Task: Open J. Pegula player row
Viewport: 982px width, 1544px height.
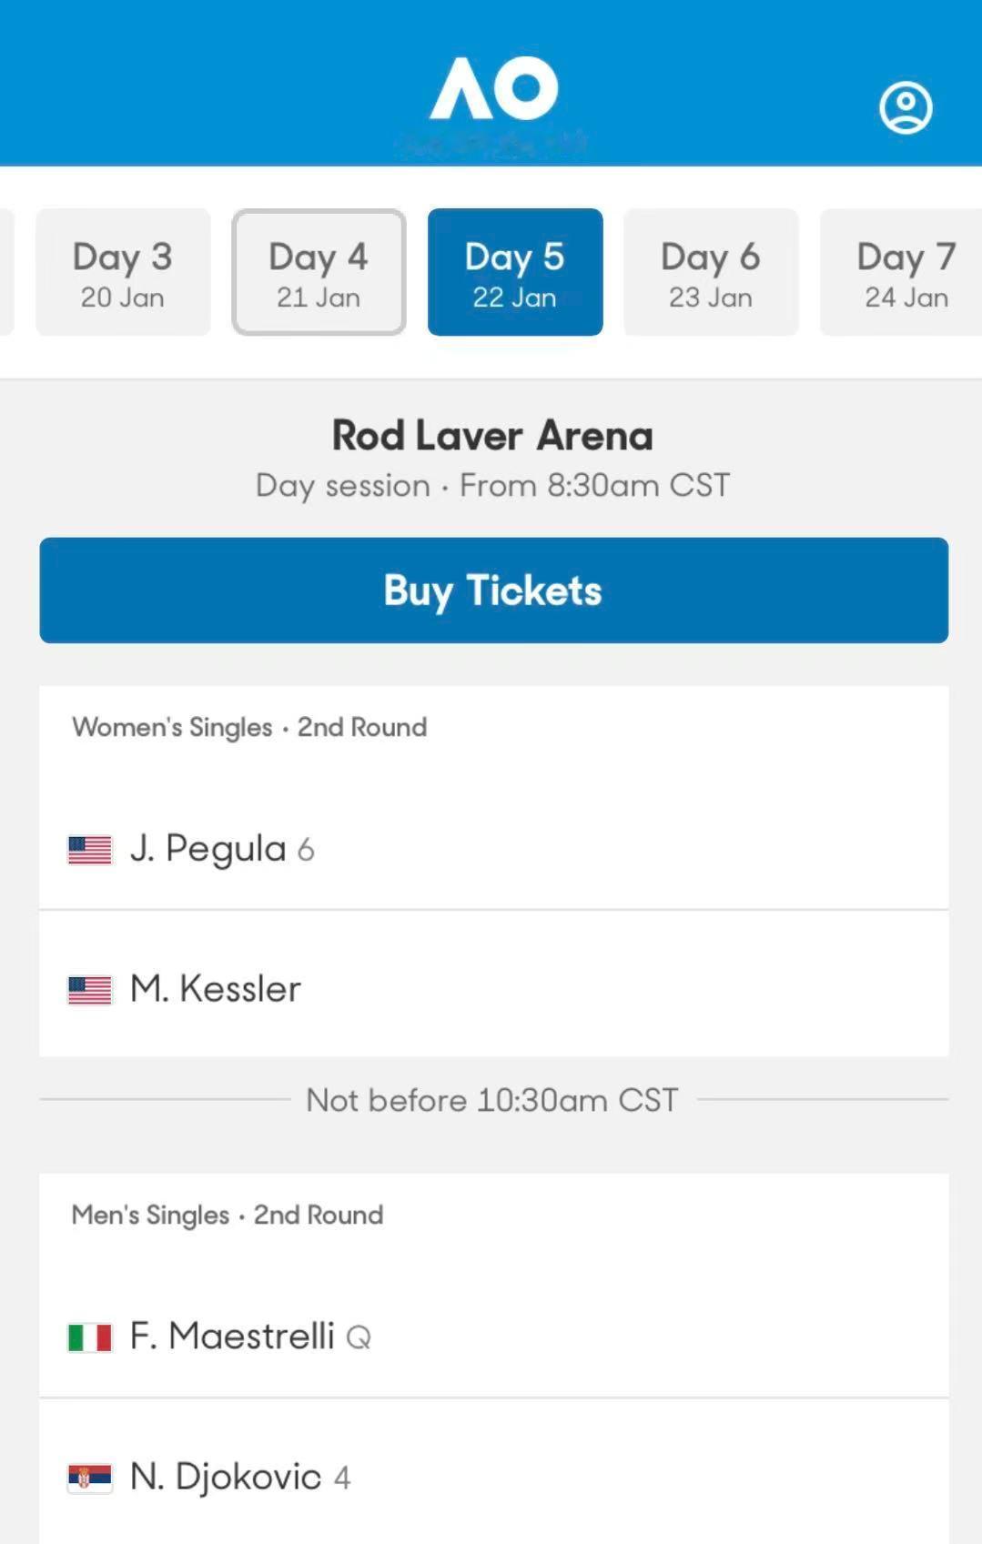Action: coord(493,848)
